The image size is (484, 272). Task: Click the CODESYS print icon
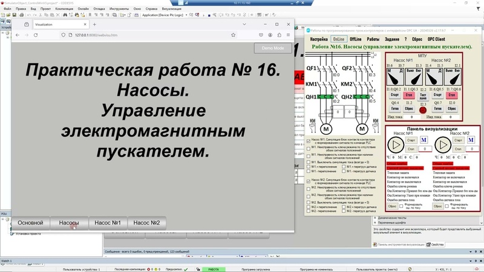tap(22, 15)
